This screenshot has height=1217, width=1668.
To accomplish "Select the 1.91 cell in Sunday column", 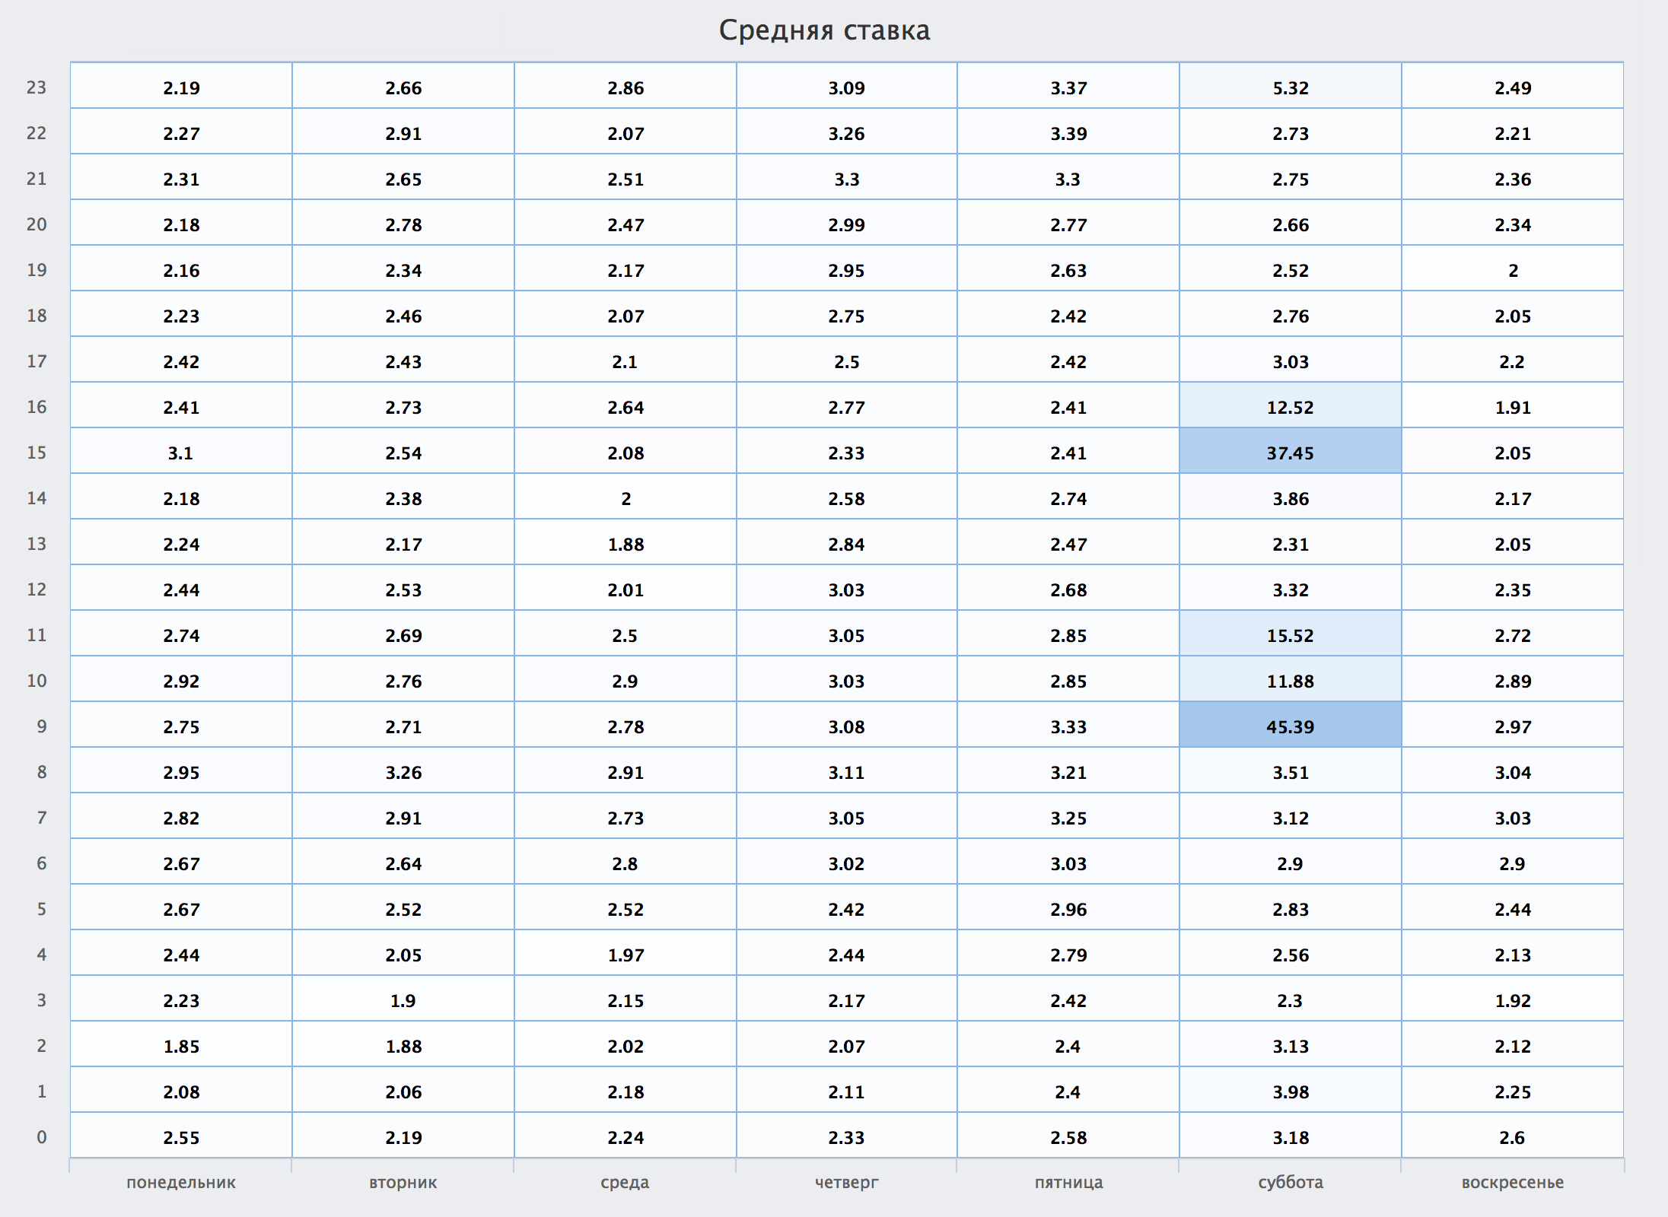I will tap(1513, 405).
